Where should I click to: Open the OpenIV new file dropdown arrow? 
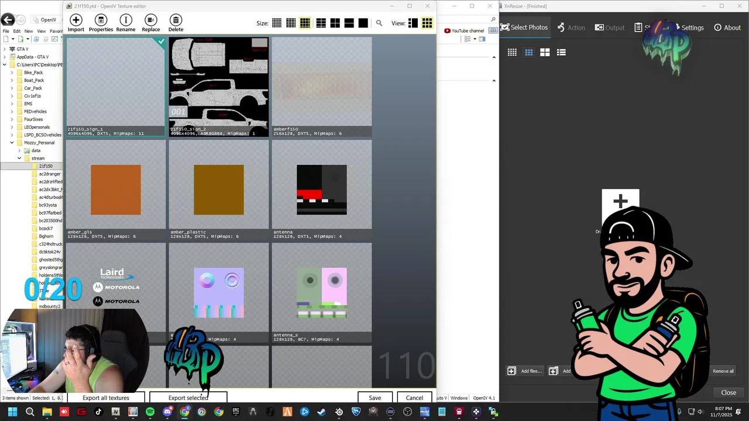[12, 39]
